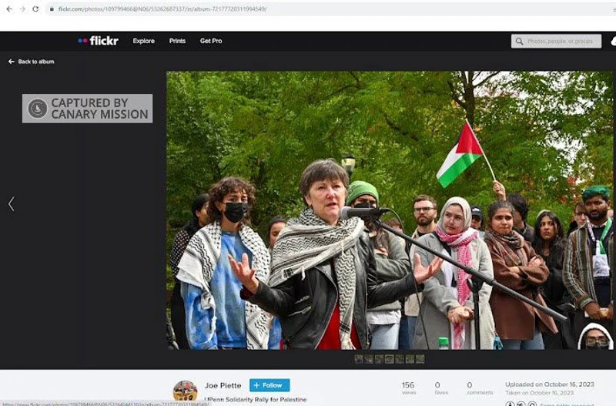Open the Flickr logo home link
Image resolution: width=616 pixels, height=406 pixels.
coord(99,41)
